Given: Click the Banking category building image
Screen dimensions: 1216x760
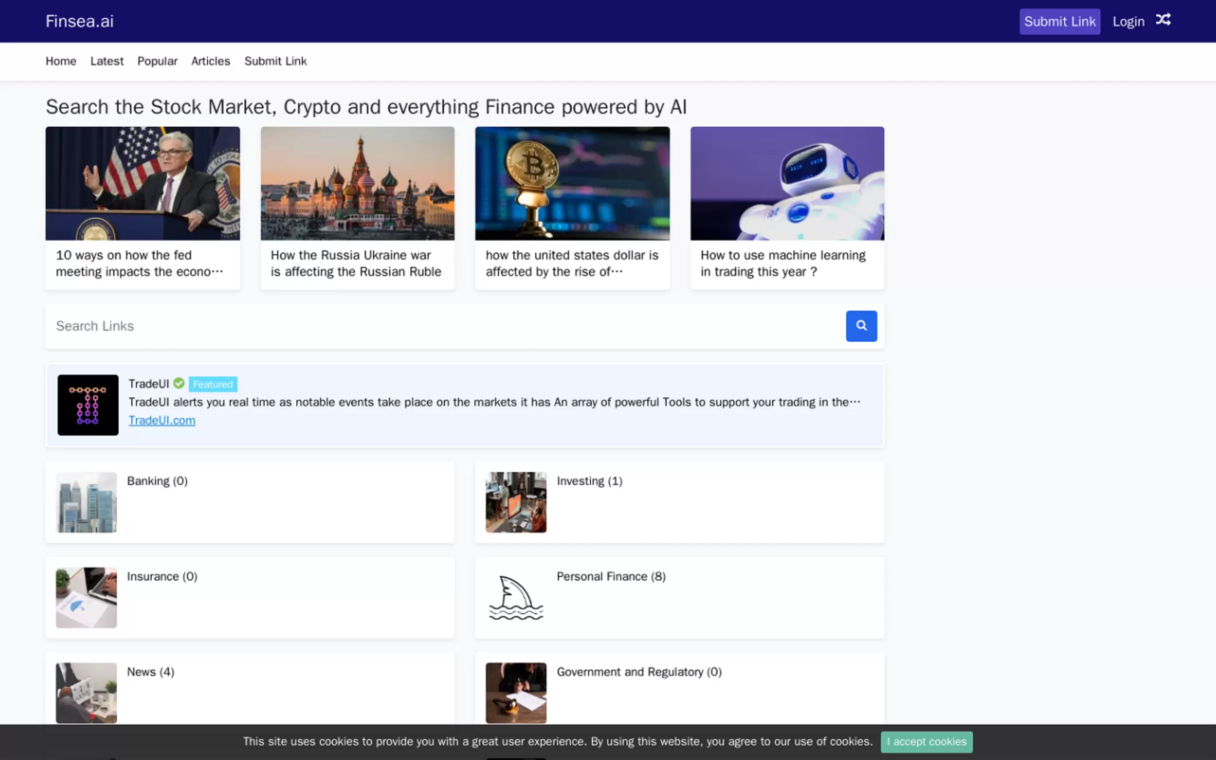Looking at the screenshot, I should (x=86, y=502).
